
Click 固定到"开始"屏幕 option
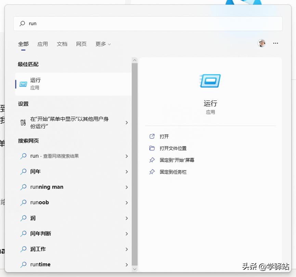[173, 160]
